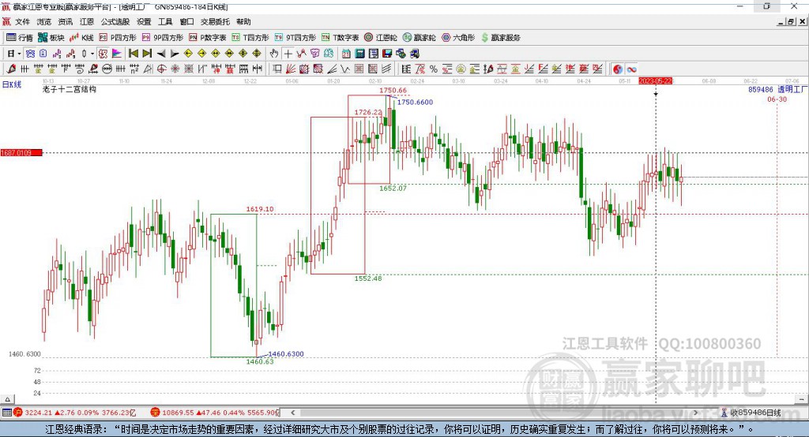Screen dimensions: 809x437
Task: Open 赢家服务 with dollar sign icon
Action: coord(500,38)
